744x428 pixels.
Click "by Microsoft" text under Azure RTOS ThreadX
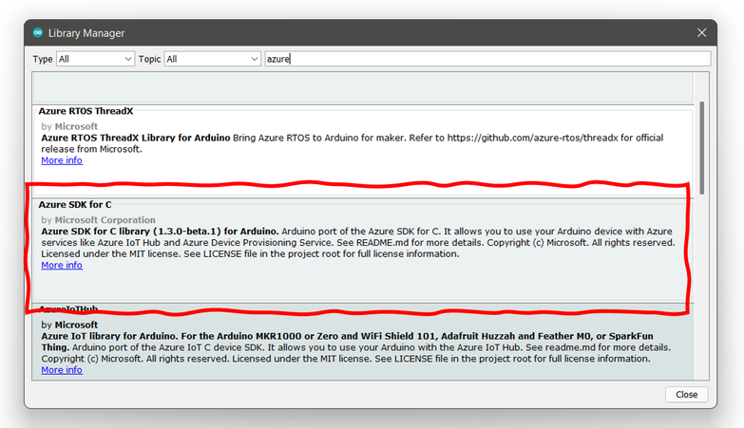click(69, 126)
